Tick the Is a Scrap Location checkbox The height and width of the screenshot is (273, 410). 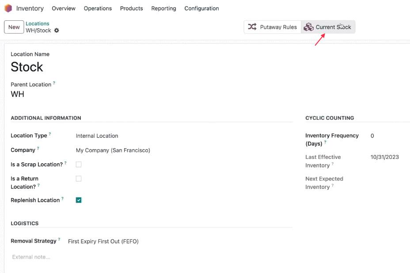79,165
